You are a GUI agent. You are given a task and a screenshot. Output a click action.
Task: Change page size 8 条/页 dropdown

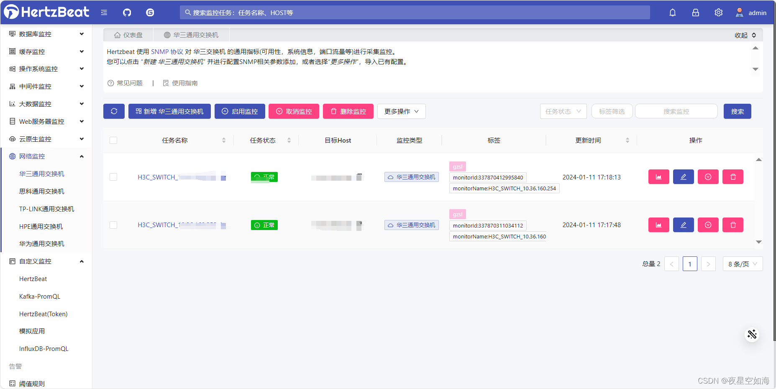743,264
